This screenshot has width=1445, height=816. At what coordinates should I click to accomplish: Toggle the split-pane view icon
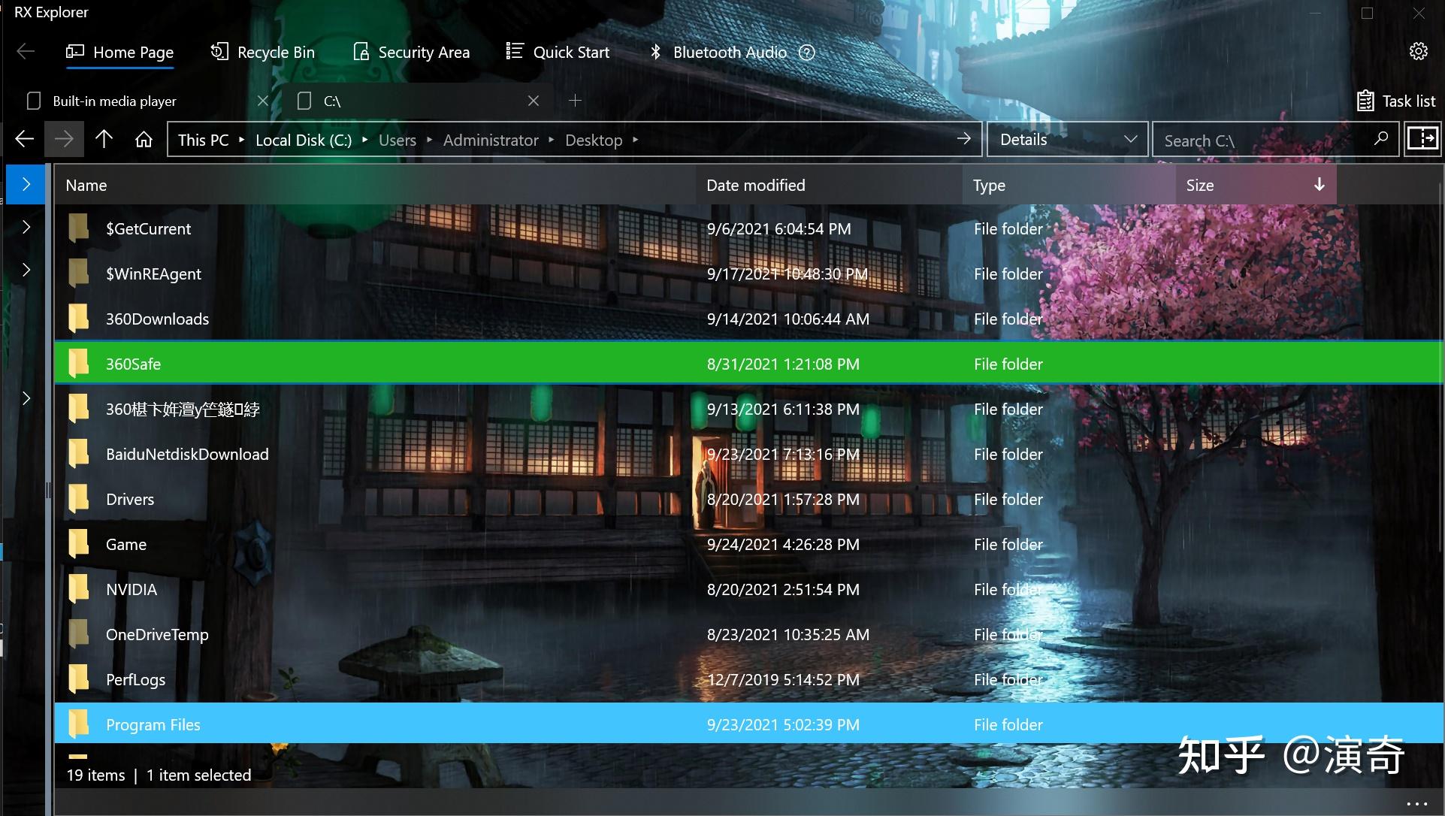tap(1422, 139)
